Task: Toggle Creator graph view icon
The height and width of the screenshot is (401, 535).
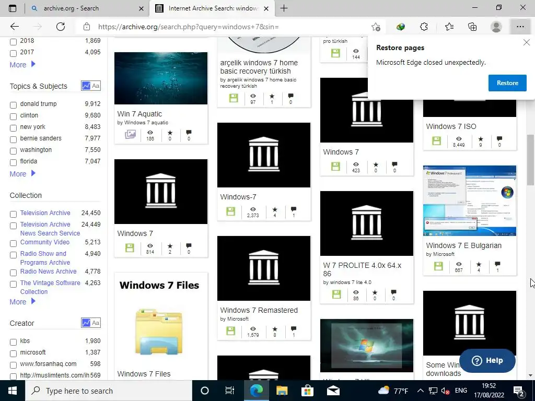Action: (86, 323)
